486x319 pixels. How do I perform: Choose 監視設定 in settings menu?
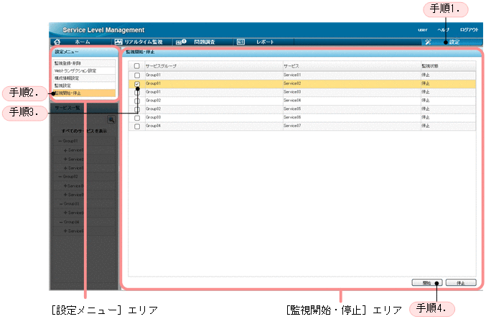(x=84, y=85)
